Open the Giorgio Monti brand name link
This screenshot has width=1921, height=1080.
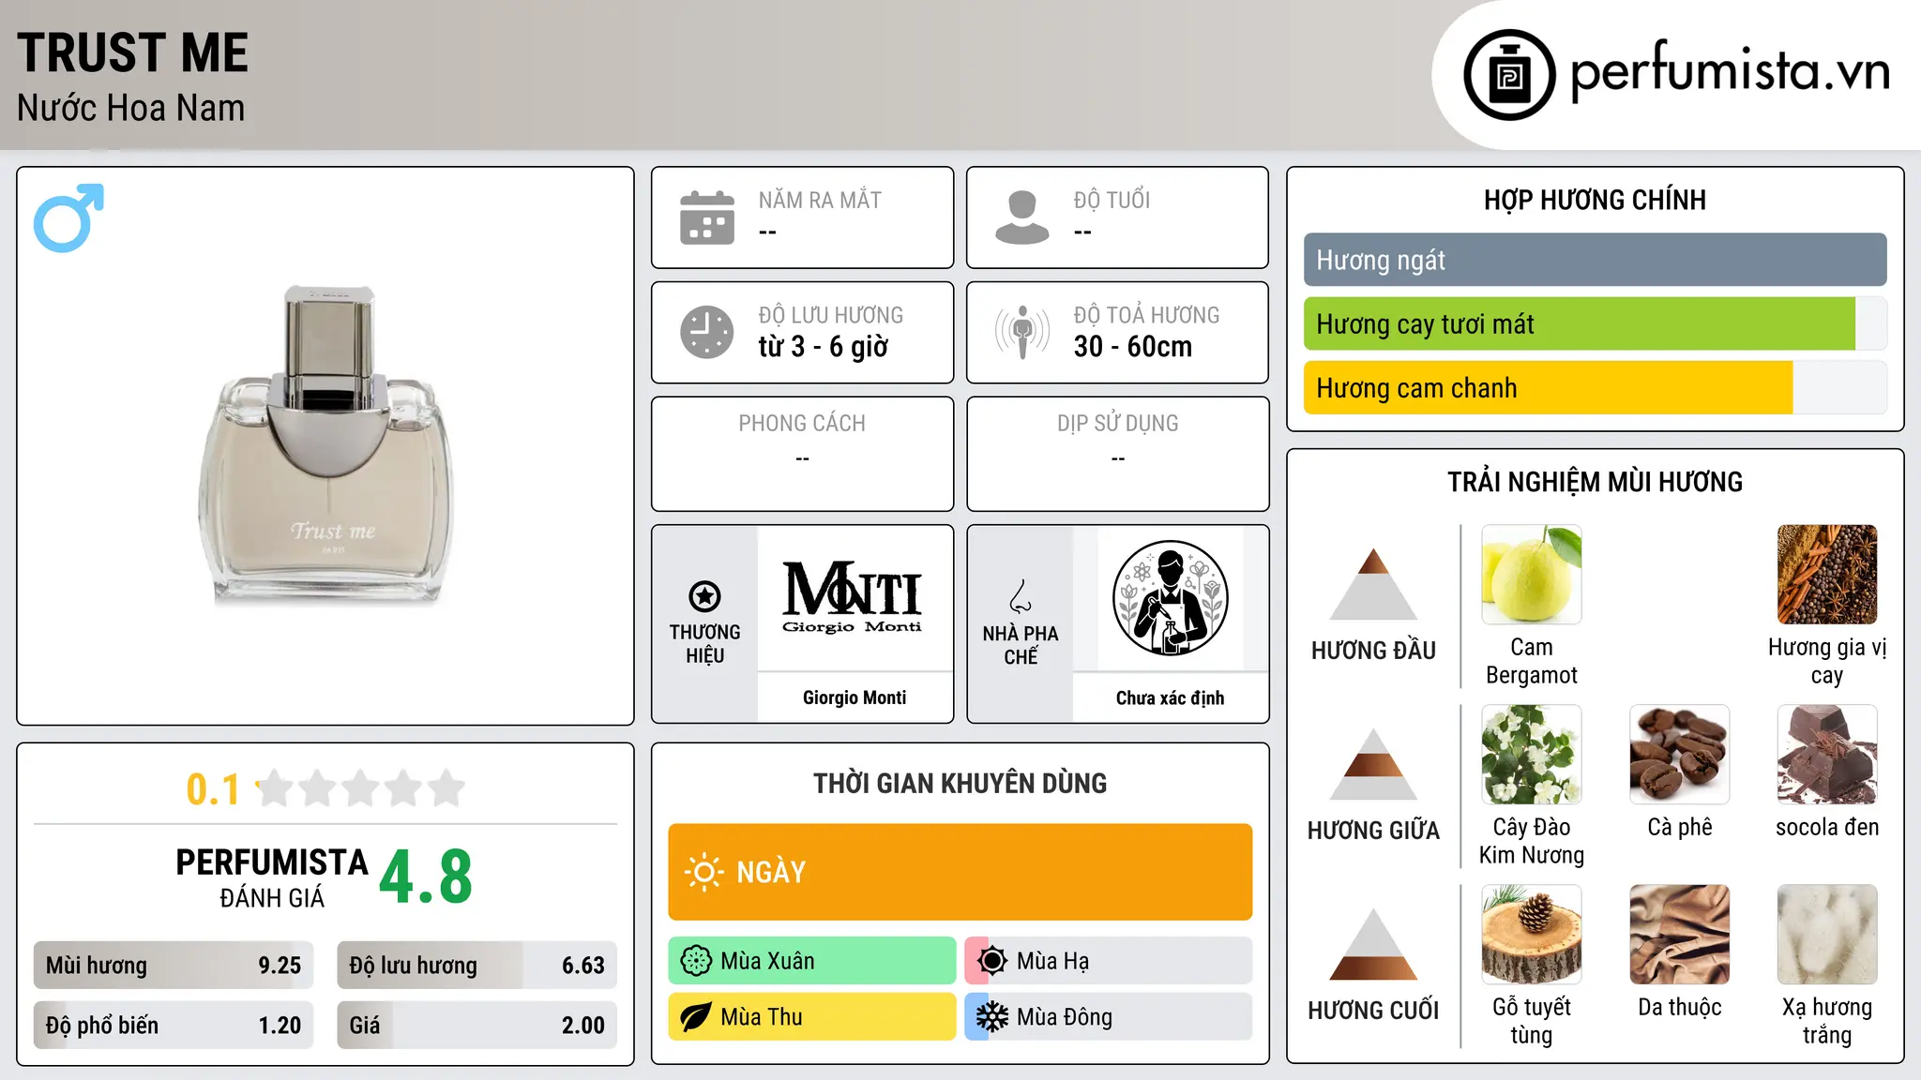855,697
